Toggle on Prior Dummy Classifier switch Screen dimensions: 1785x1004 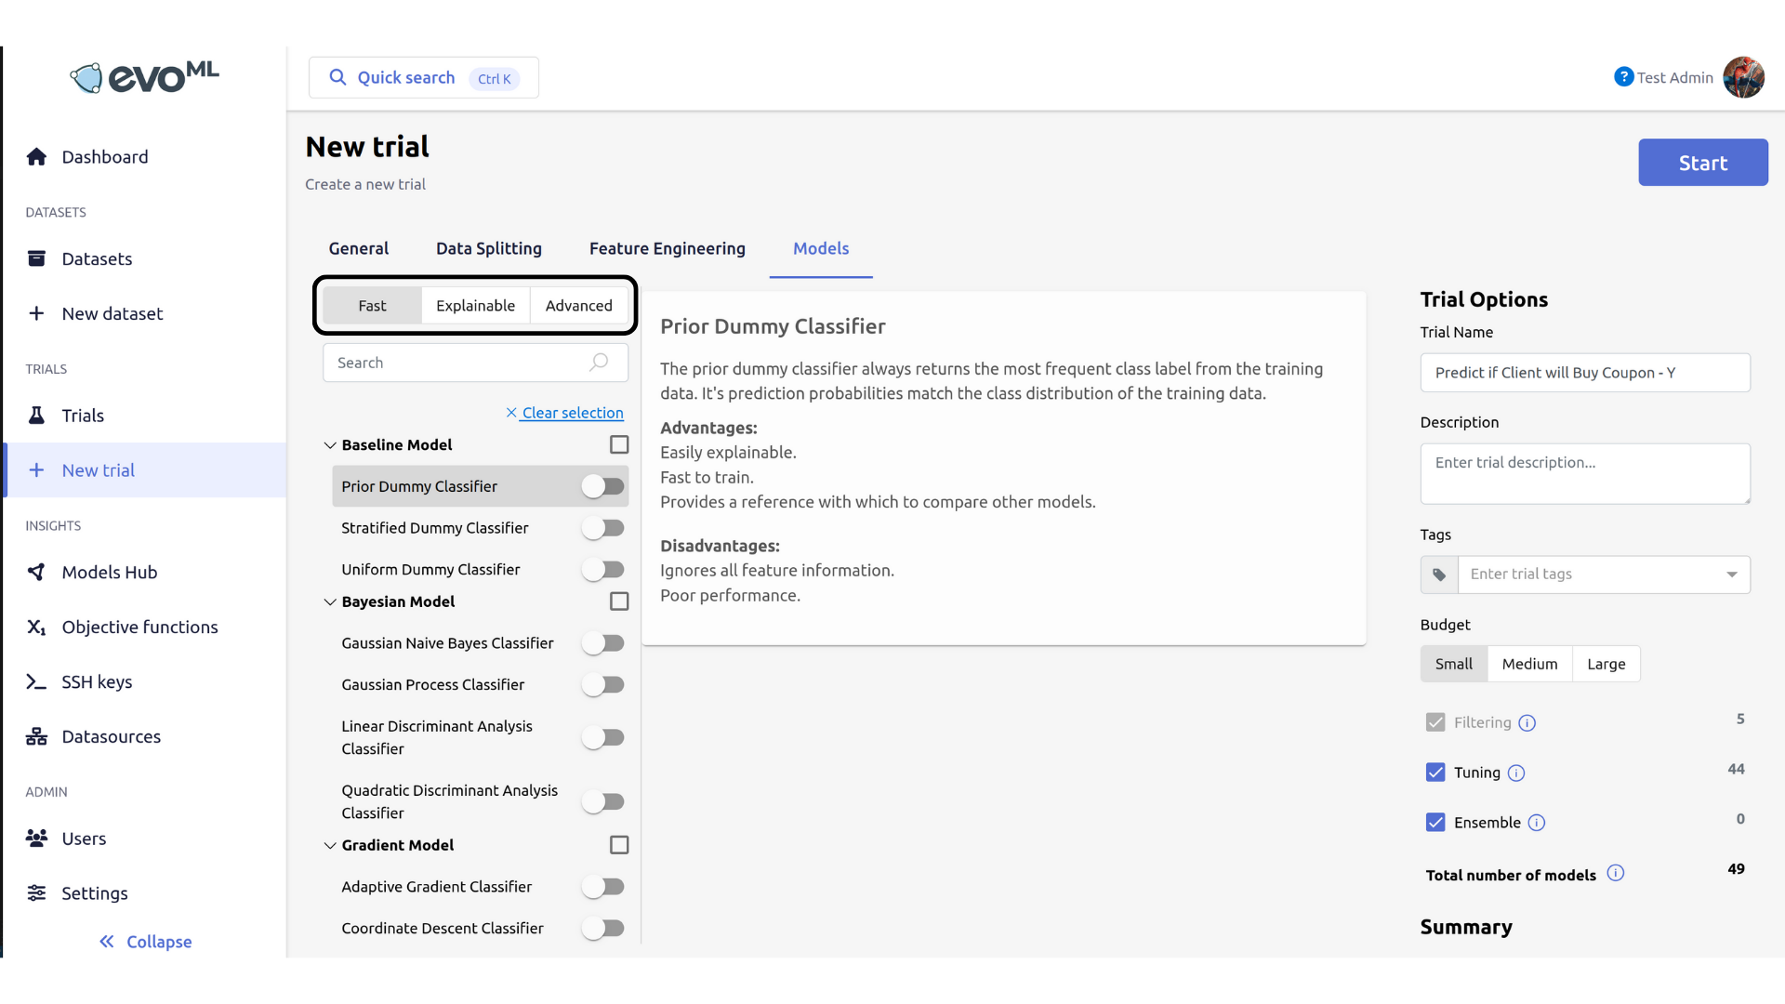pyautogui.click(x=603, y=486)
